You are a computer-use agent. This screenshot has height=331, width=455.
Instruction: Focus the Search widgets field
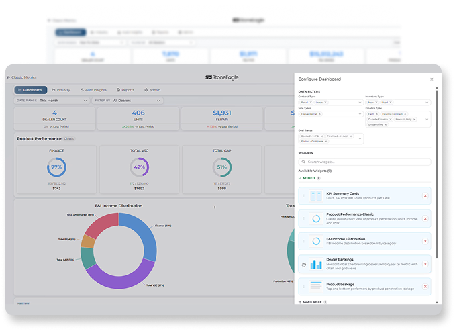click(x=365, y=162)
